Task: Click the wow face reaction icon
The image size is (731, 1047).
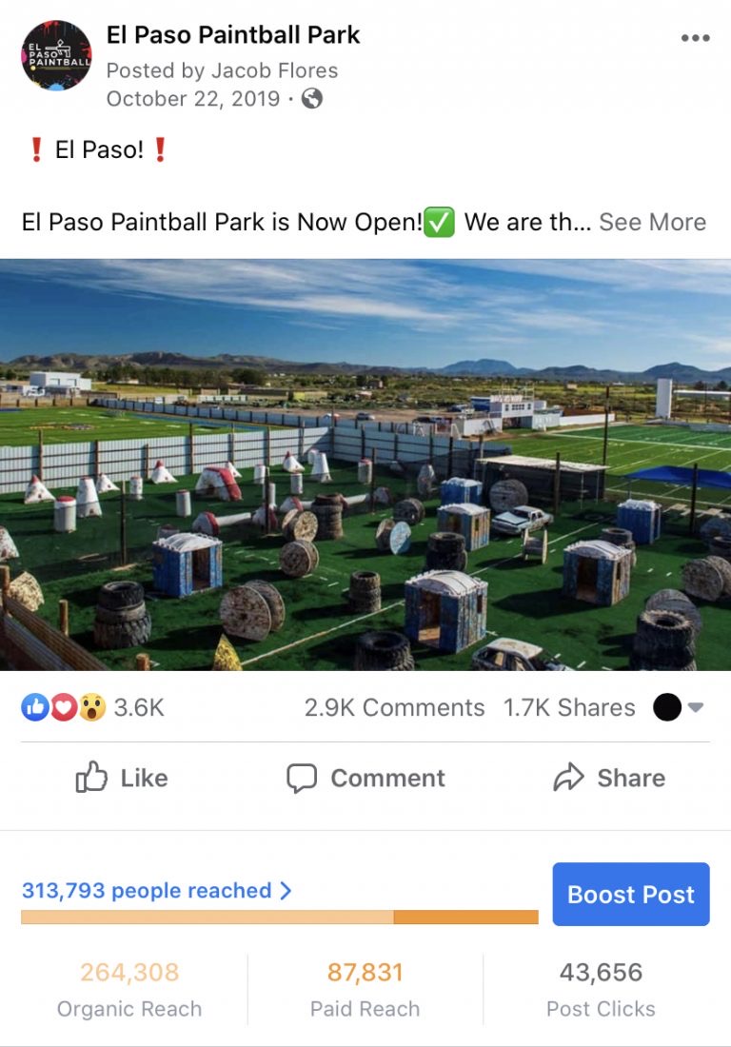Action: 92,707
